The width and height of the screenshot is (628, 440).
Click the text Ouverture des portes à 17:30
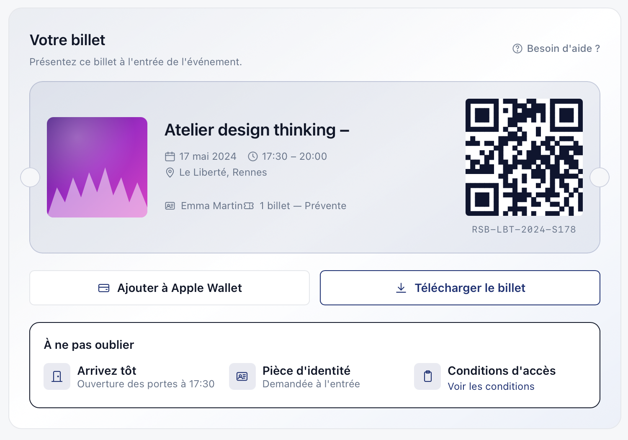(146, 384)
